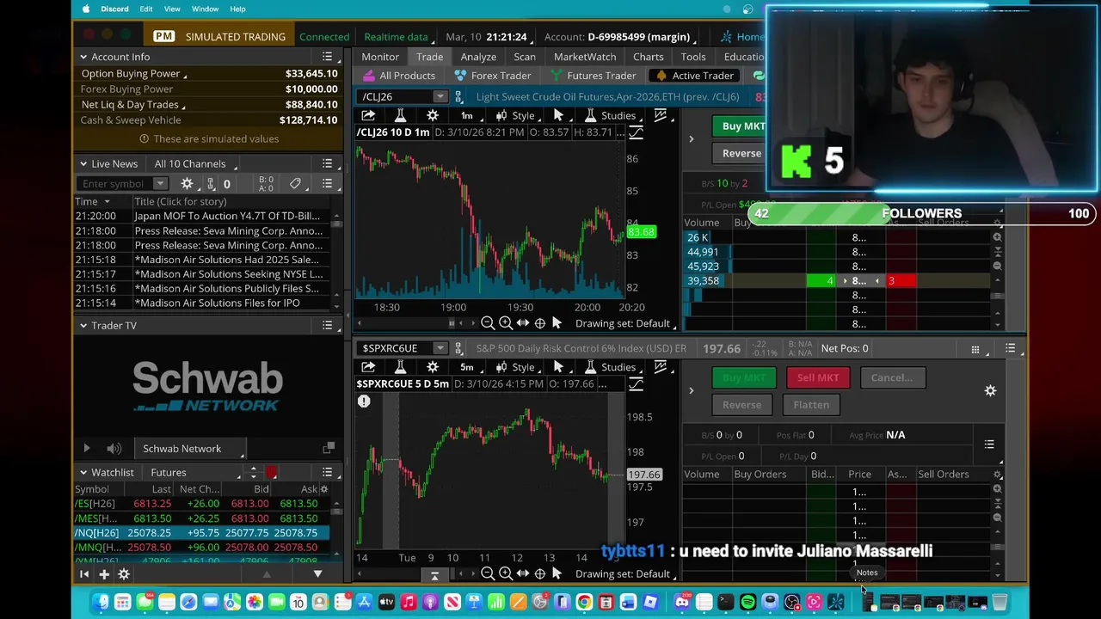1101x619 pixels.
Task: Open the Futures watchlist selector
Action: tap(194, 472)
